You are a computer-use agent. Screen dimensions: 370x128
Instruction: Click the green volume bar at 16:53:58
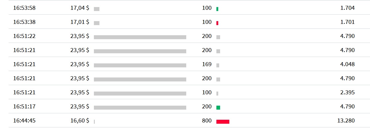(217, 9)
